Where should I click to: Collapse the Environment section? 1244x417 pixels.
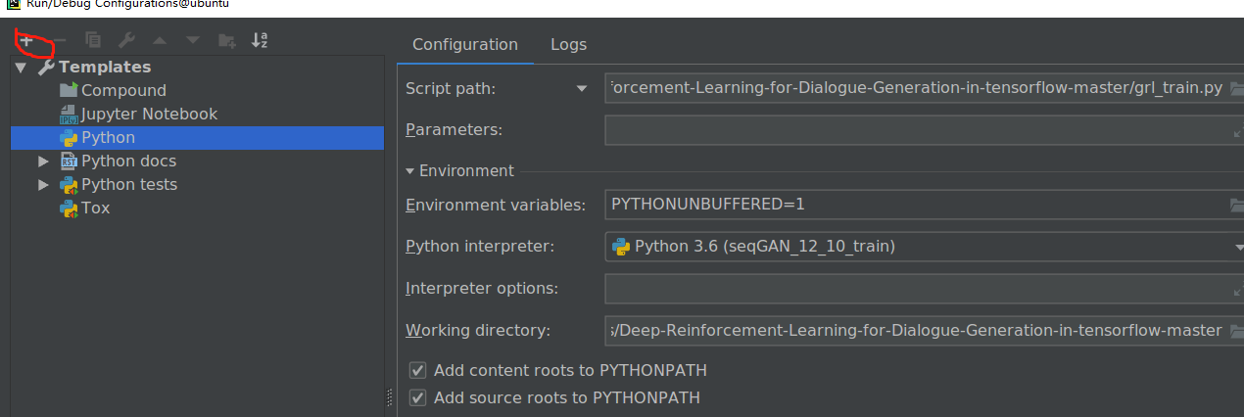click(410, 171)
